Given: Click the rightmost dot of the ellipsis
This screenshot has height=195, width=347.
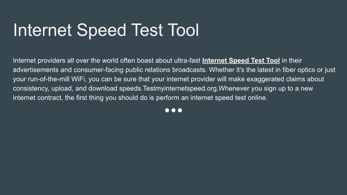Looking at the screenshot, I should tap(180, 110).
